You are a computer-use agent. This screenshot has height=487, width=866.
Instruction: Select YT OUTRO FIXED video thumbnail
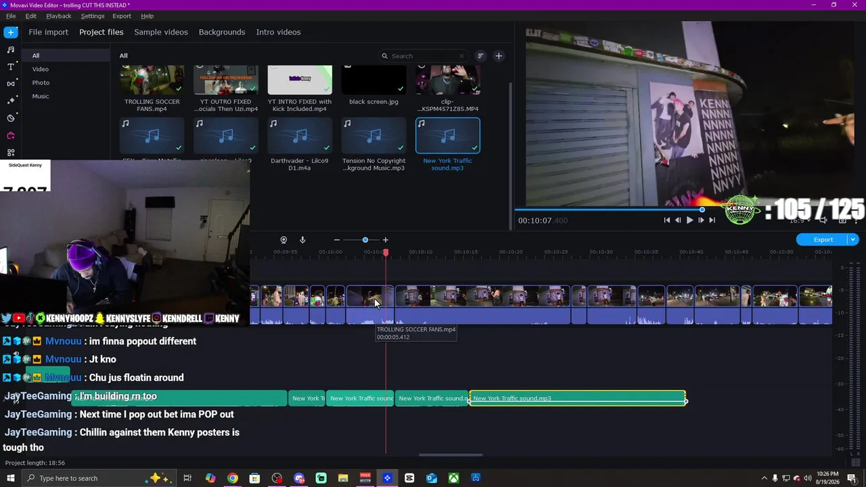pyautogui.click(x=226, y=80)
